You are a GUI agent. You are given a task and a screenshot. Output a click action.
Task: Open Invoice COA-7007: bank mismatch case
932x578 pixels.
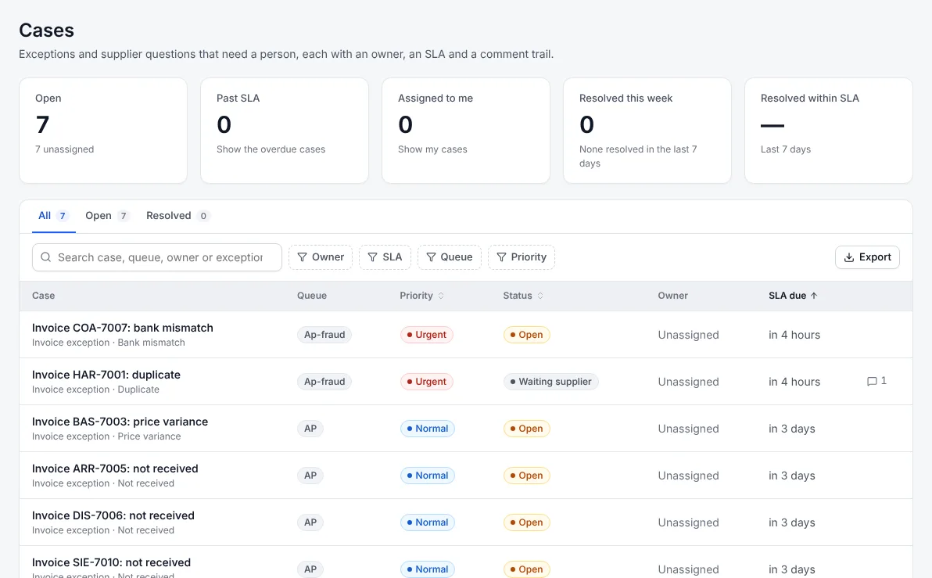[x=123, y=328]
